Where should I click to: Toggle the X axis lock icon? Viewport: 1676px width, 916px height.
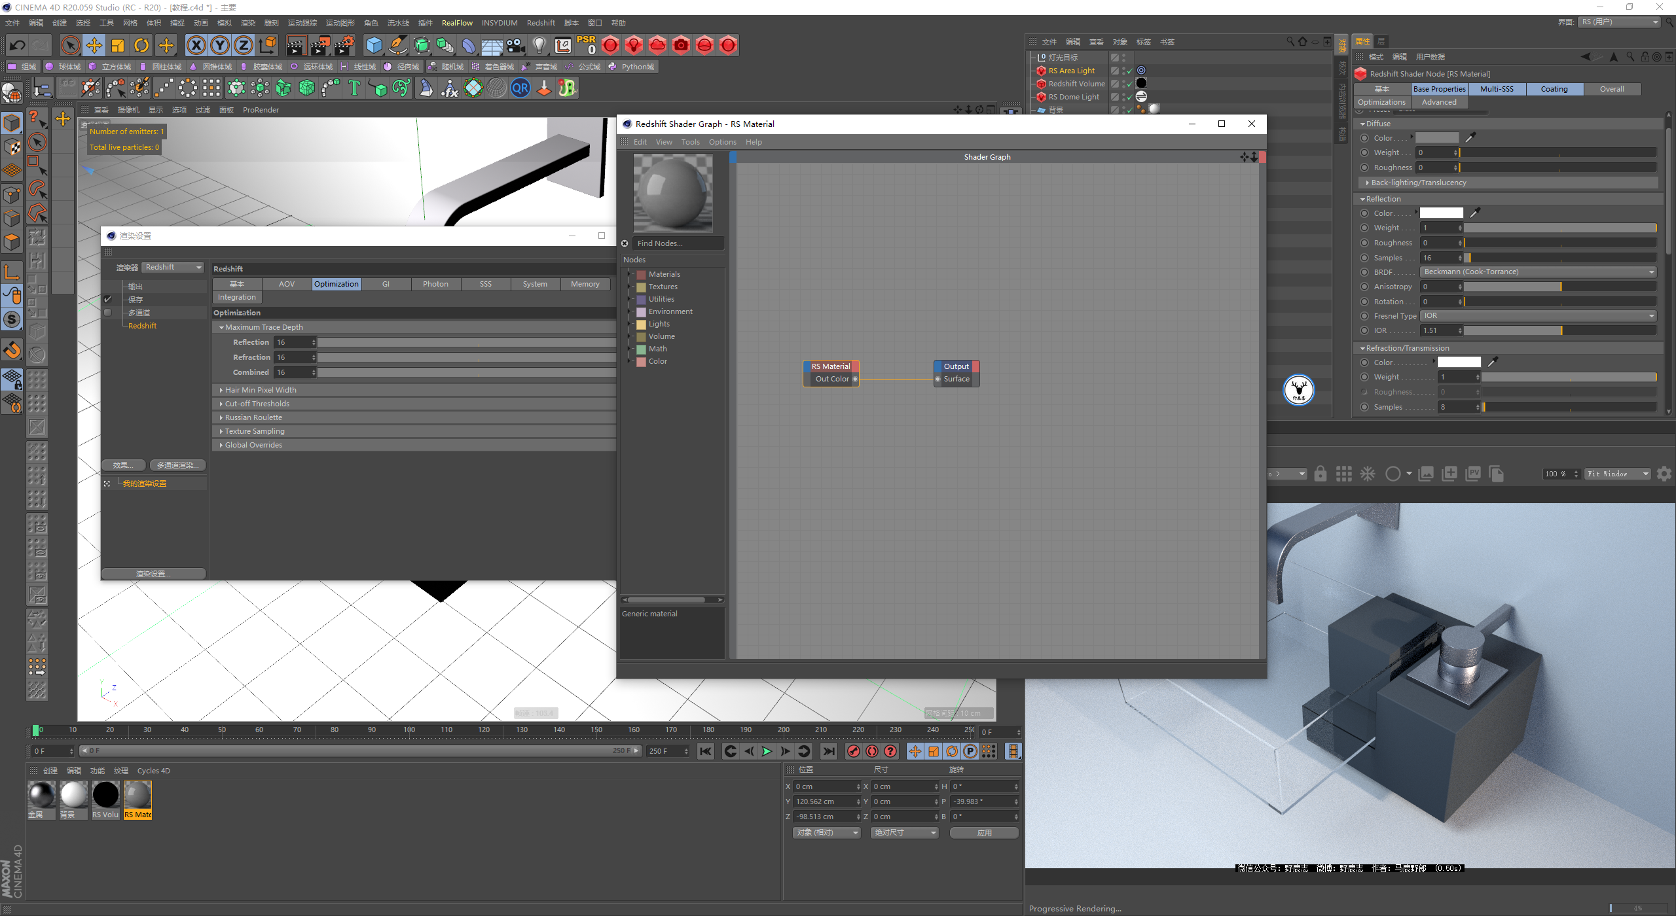[196, 45]
